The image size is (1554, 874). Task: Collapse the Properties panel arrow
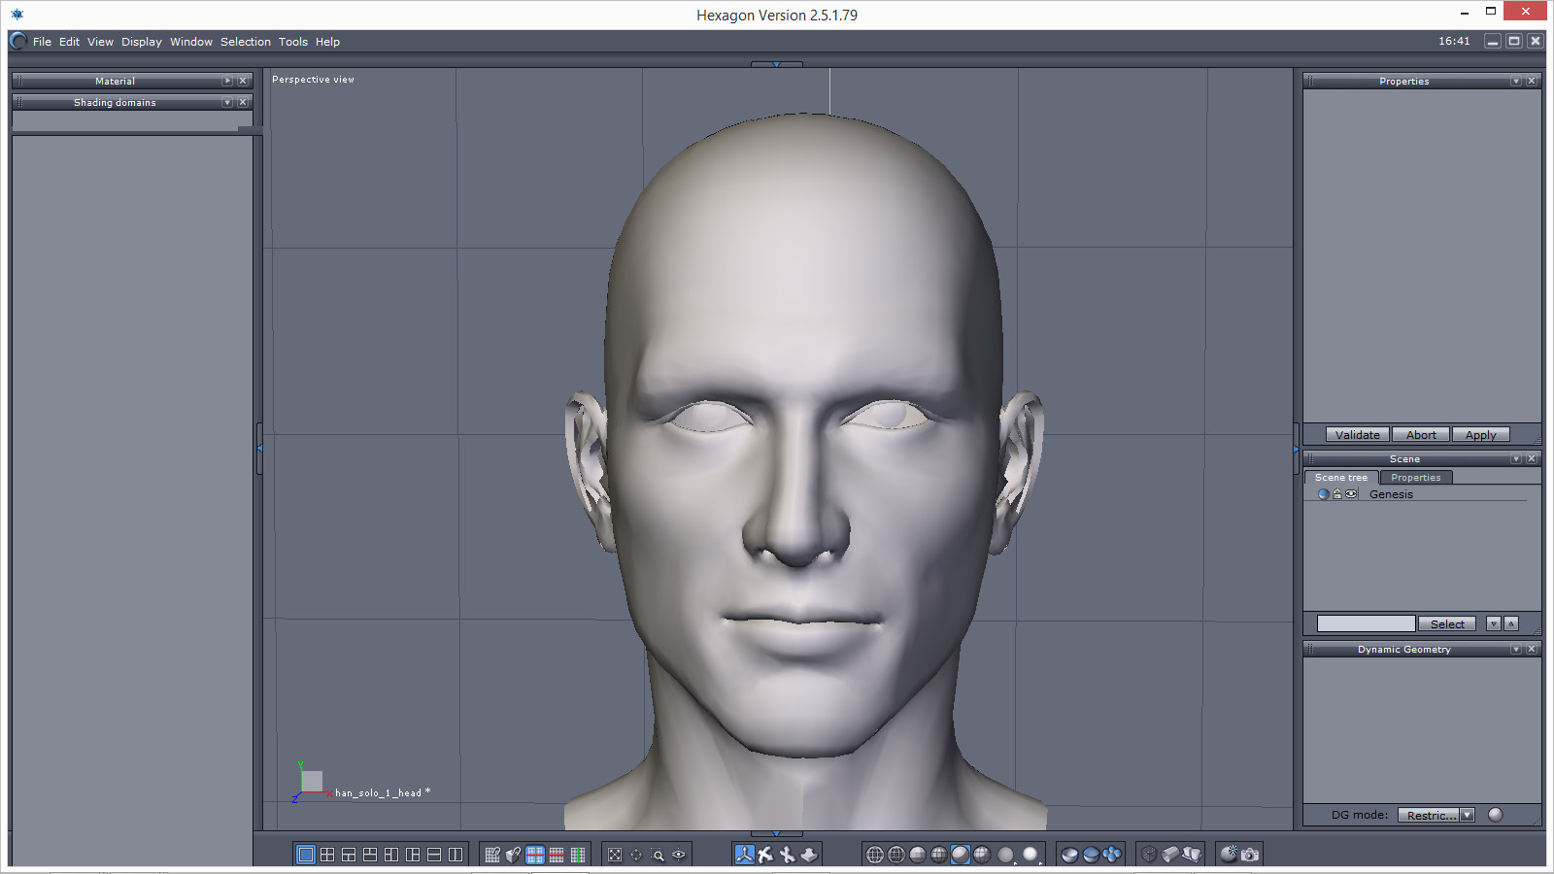pos(1516,82)
